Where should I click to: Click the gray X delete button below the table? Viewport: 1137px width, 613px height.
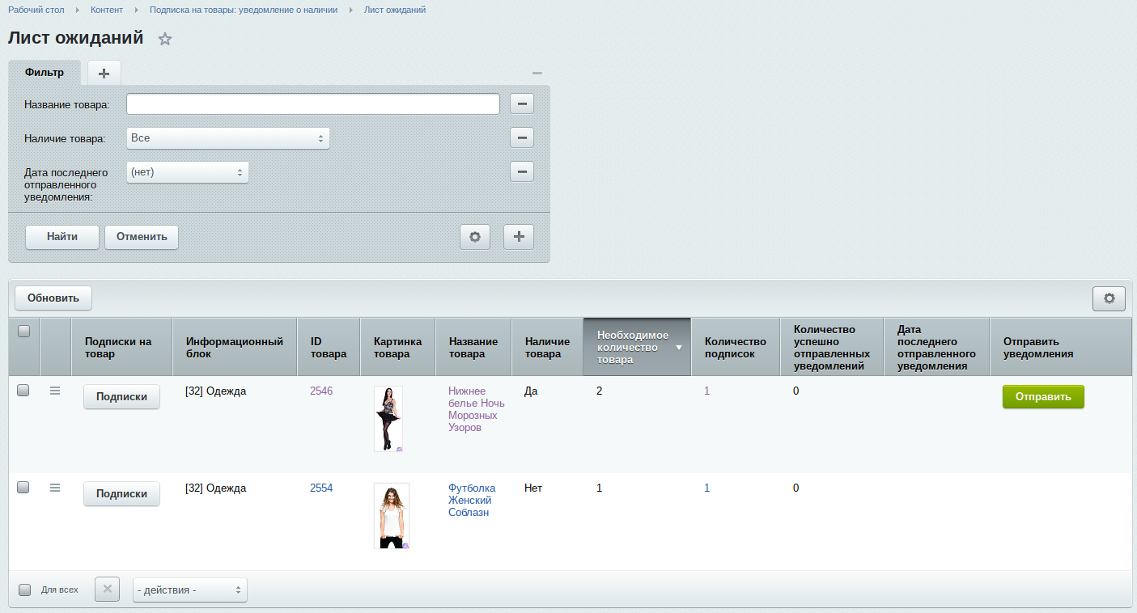[107, 590]
